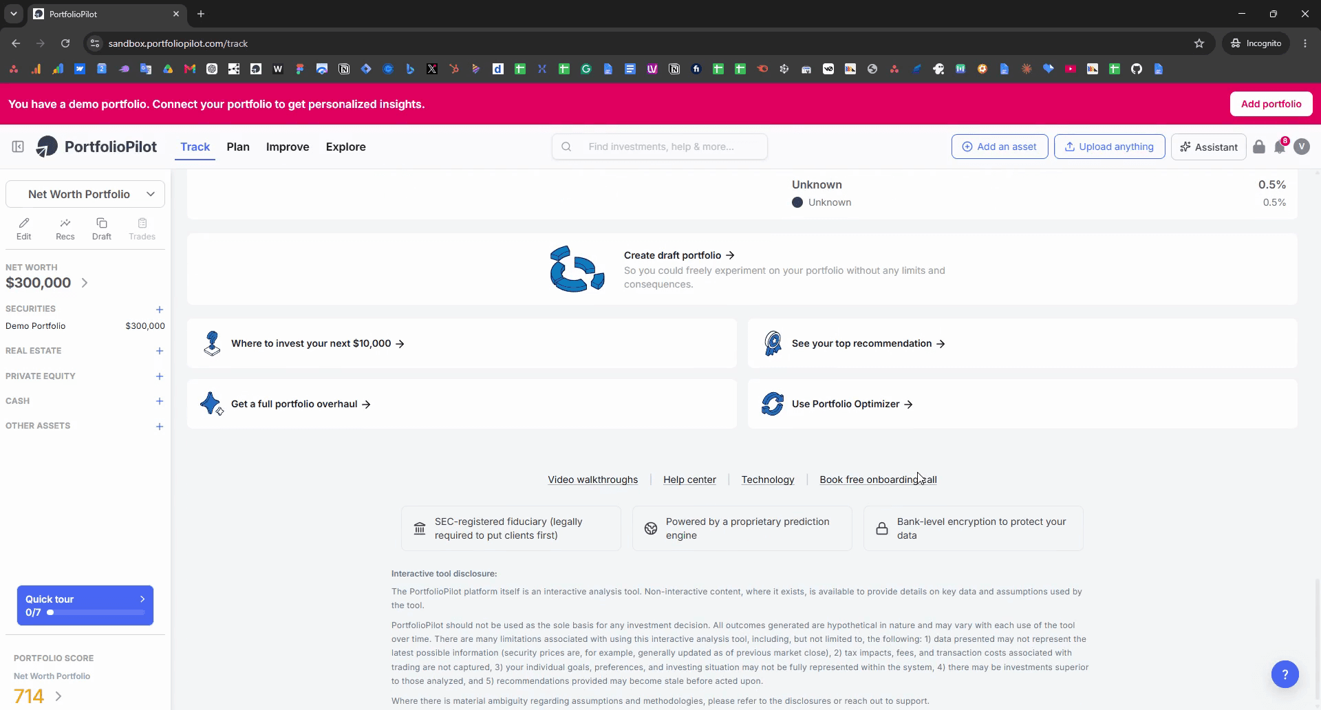Switch to the Plan tab
Image resolution: width=1321 pixels, height=710 pixels.
click(238, 147)
